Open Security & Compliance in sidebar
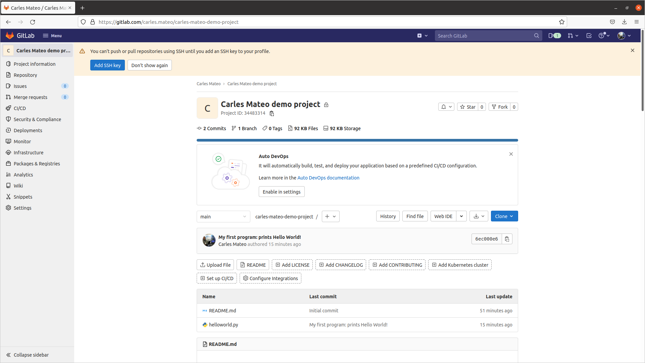 [x=37, y=119]
